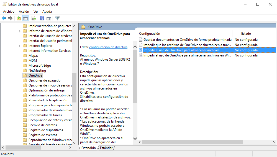The height and width of the screenshot is (157, 277).
Task: Toggle the show/hide console tree icon
Action: [25, 18]
